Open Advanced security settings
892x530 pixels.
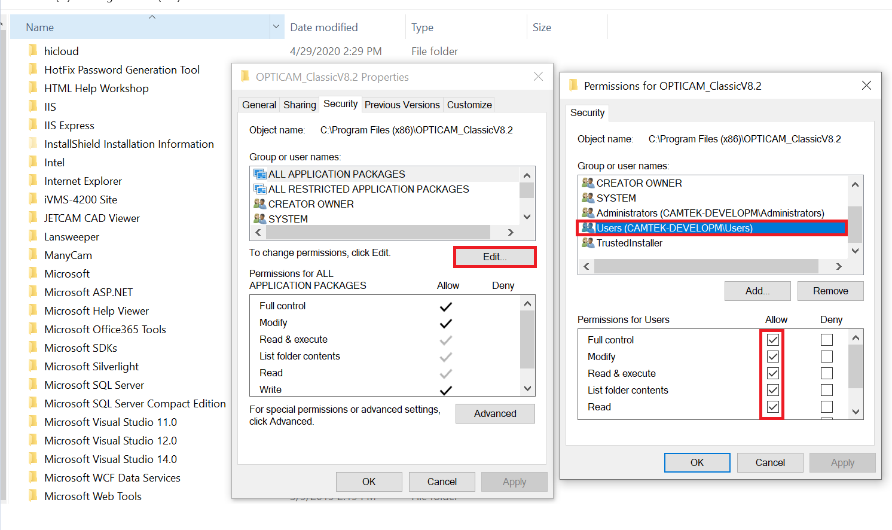pos(495,413)
